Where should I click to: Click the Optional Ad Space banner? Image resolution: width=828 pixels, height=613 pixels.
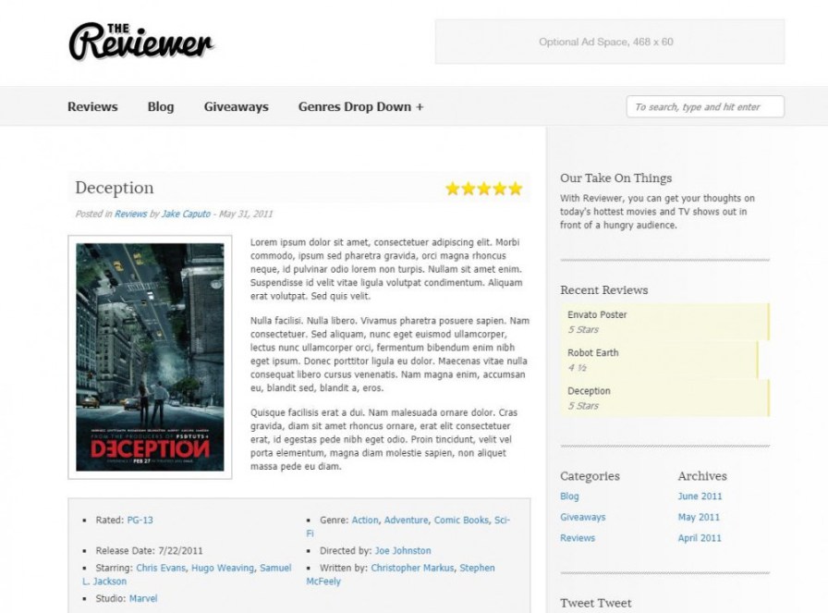click(x=609, y=42)
